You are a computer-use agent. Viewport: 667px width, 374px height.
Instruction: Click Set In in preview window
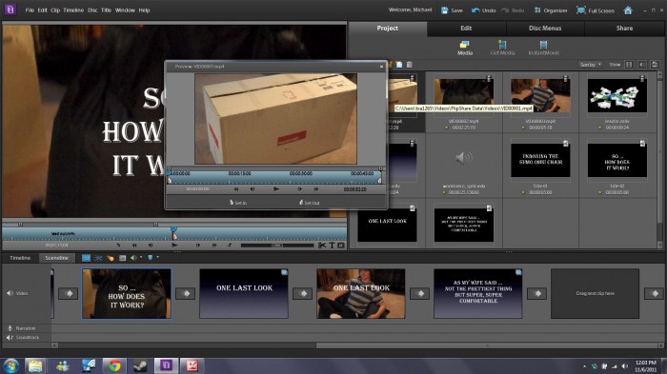pyautogui.click(x=238, y=203)
